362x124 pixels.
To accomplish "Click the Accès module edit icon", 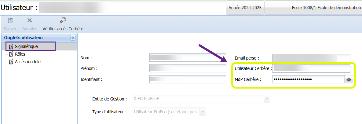I will [x=11, y=62].
